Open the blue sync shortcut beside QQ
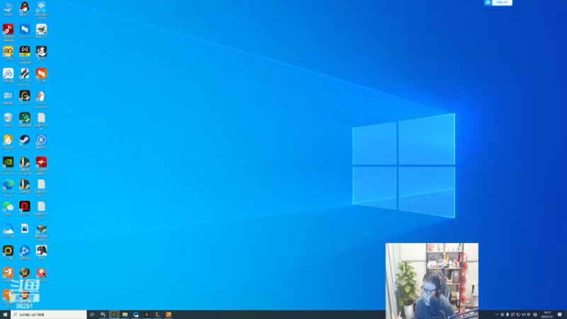Image resolution: width=567 pixels, height=319 pixels. (x=41, y=8)
